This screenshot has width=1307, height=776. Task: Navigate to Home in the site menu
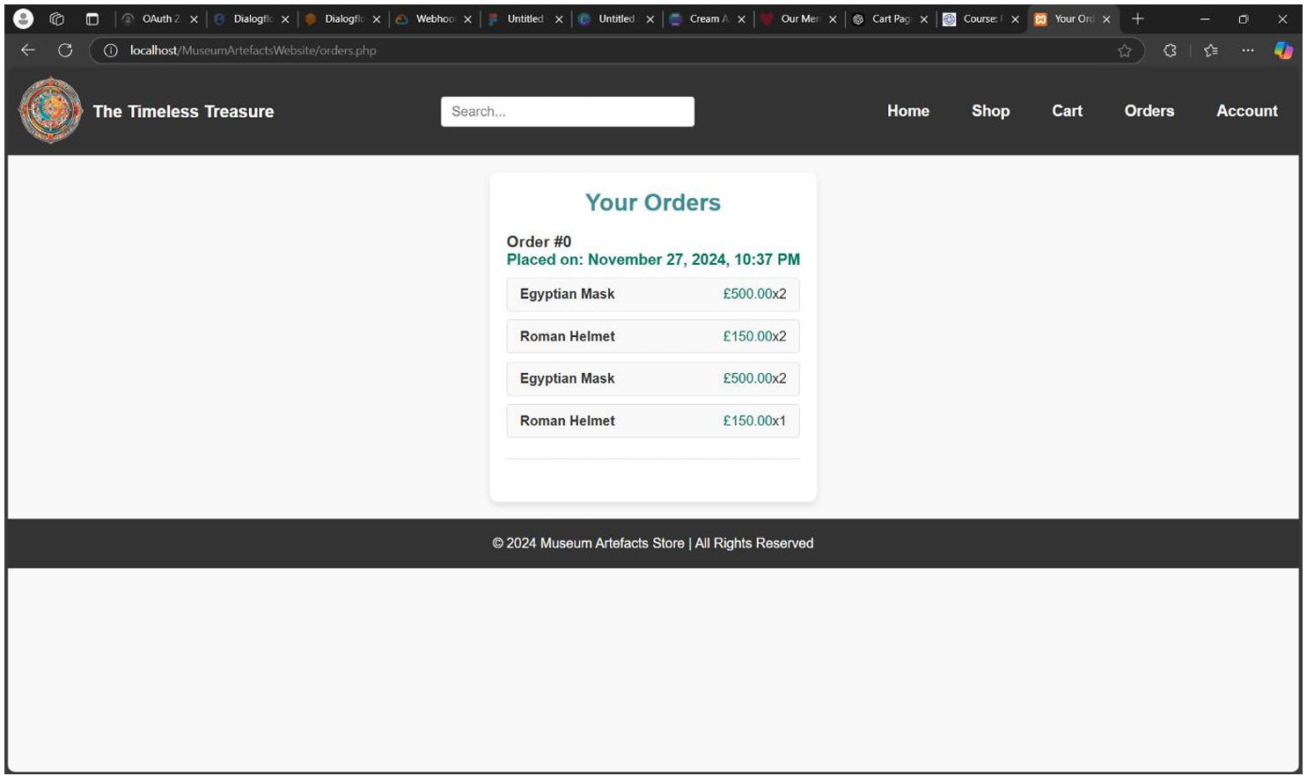pos(907,111)
